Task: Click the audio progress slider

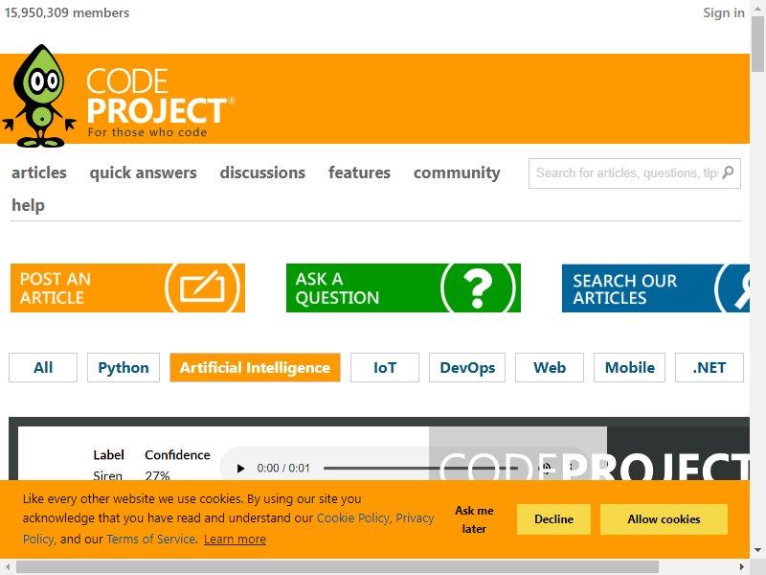Action: [x=420, y=469]
